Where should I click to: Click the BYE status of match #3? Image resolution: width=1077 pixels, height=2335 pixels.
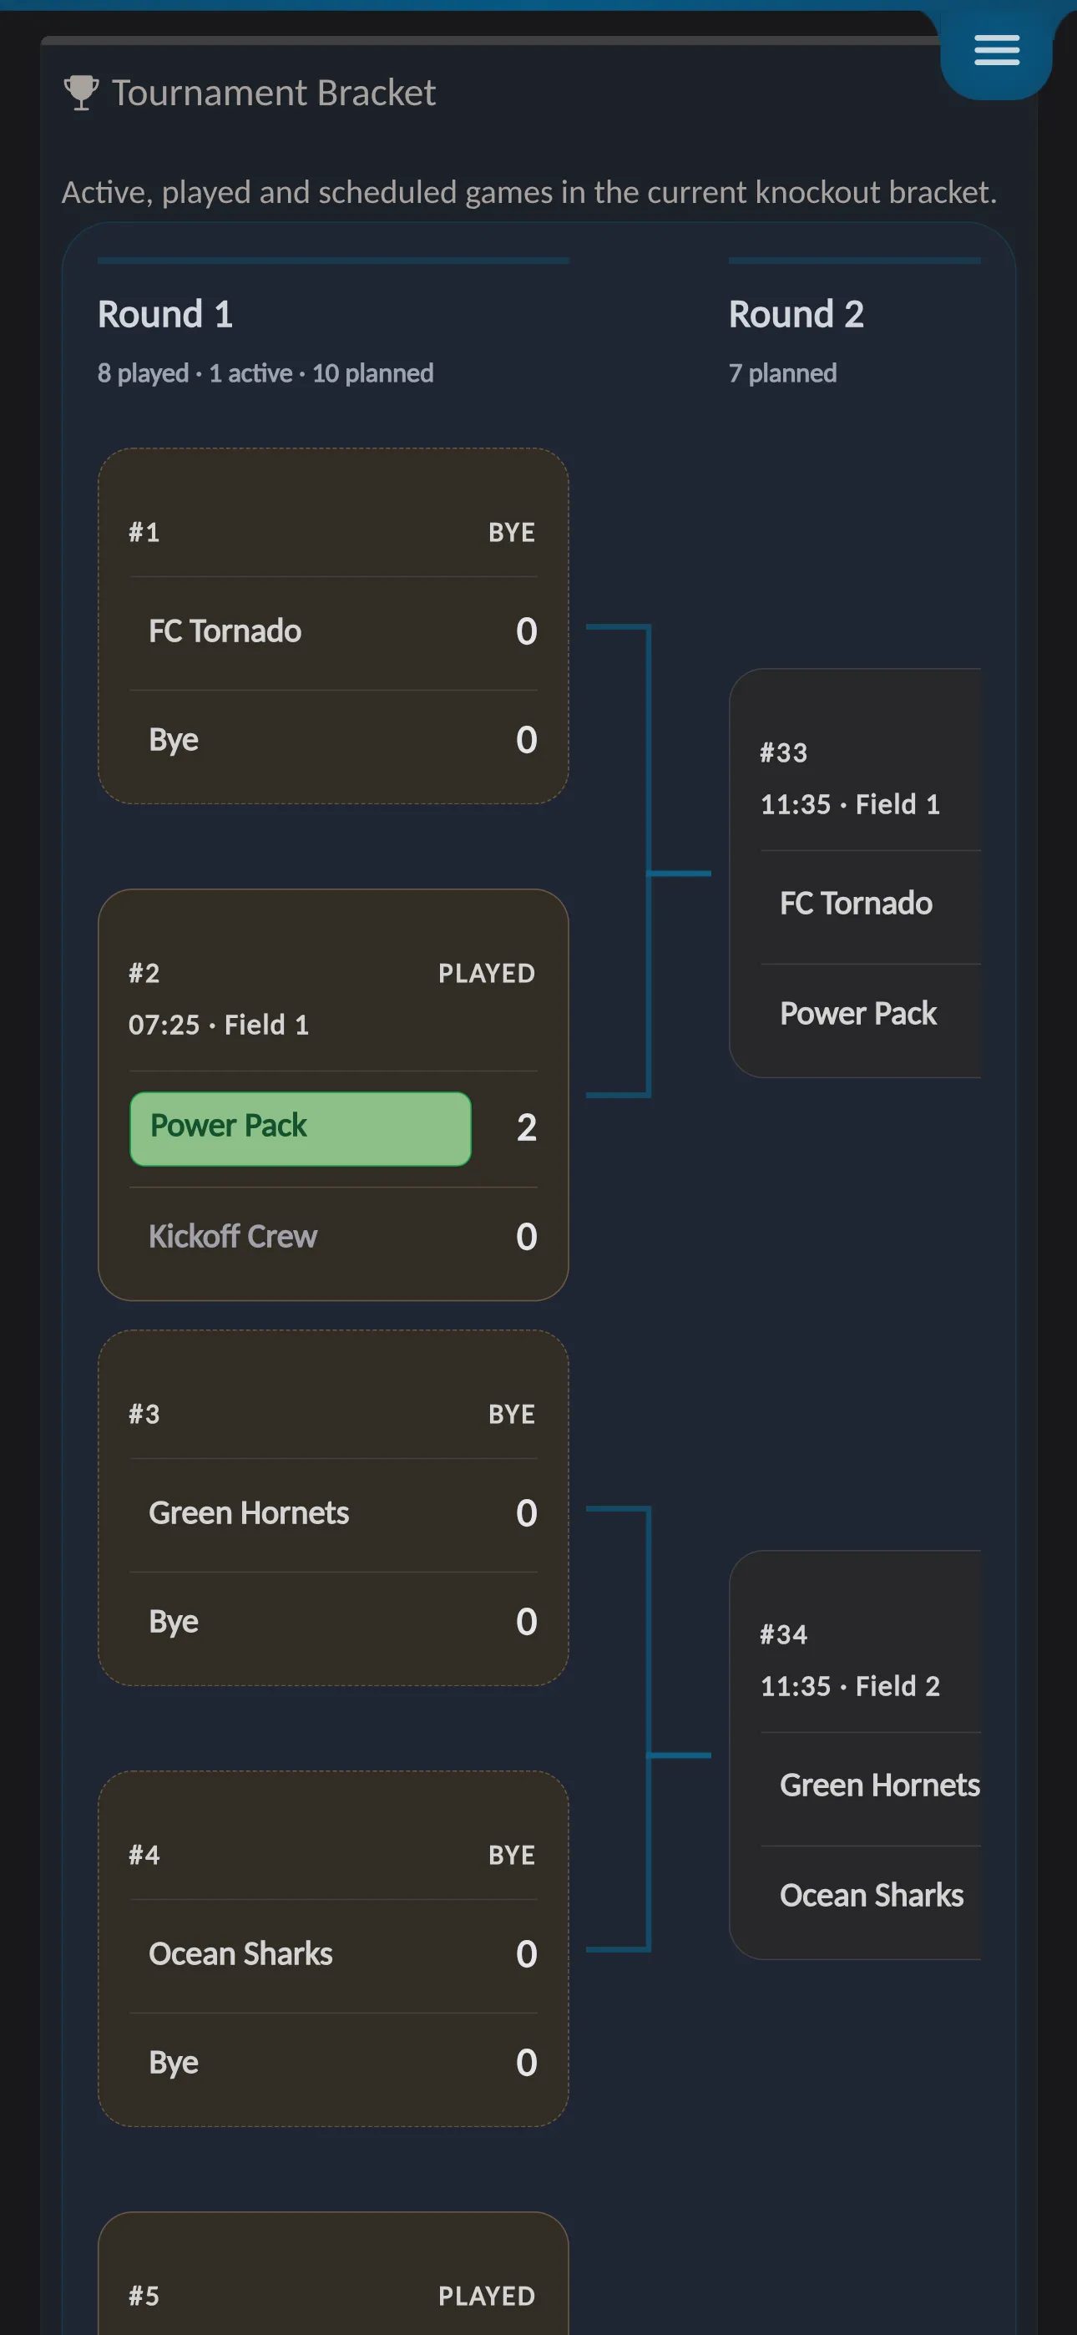pos(511,1414)
